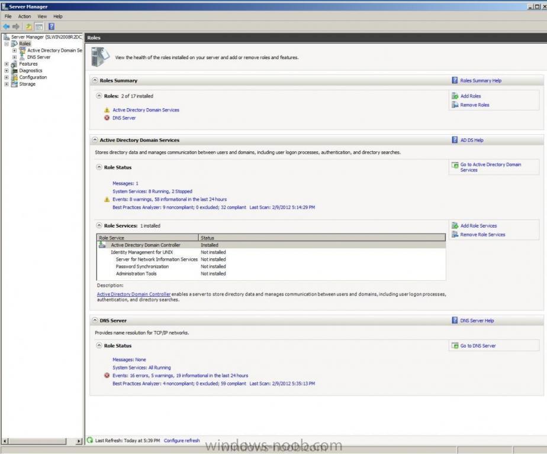This screenshot has height=454, width=547.
Task: Expand the Diagnostics tree node
Action: point(7,71)
